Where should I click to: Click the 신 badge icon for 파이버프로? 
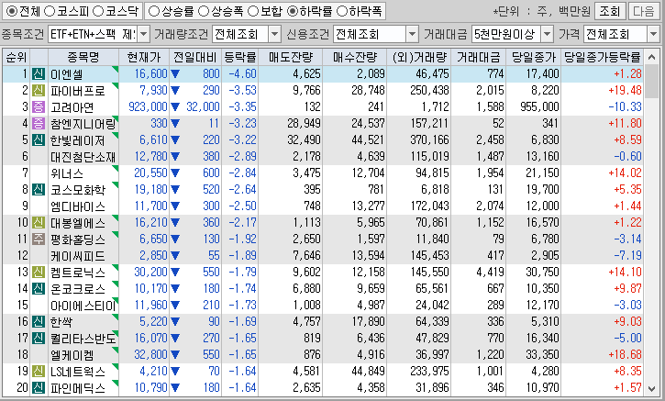click(39, 90)
